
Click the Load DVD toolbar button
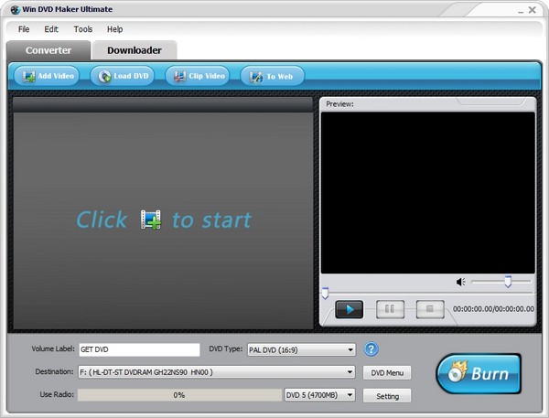pyautogui.click(x=123, y=76)
